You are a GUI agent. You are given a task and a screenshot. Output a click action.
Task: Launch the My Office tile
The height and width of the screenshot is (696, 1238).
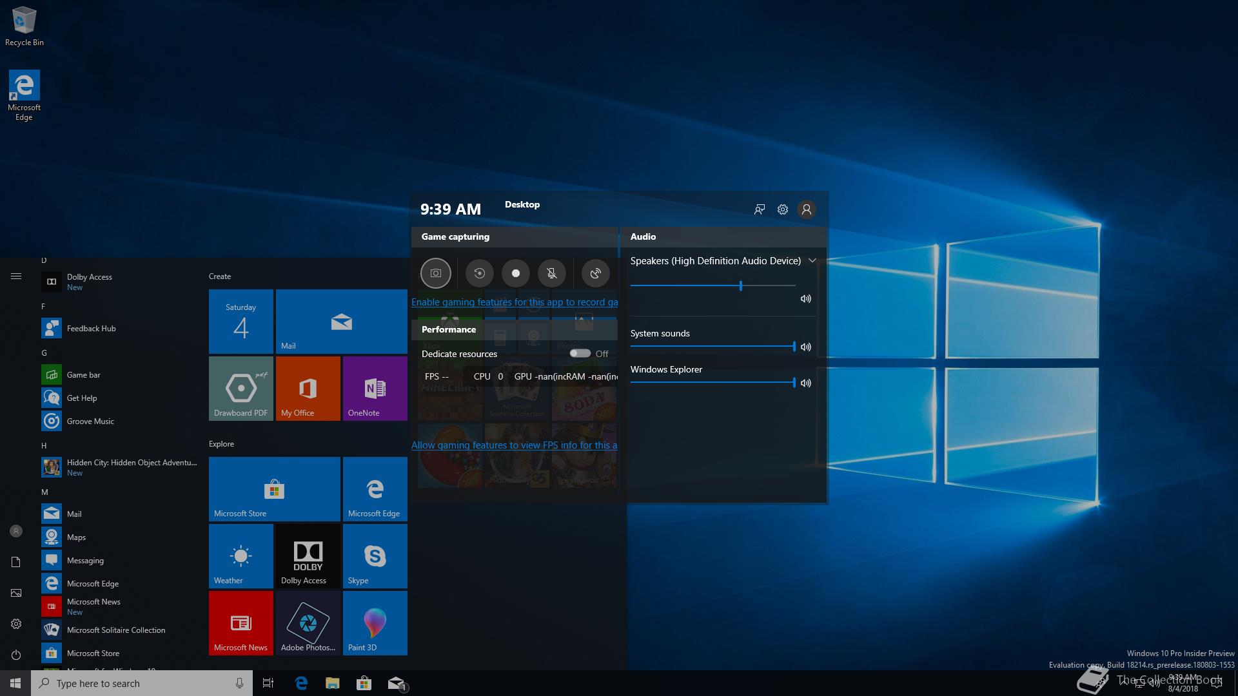pyautogui.click(x=308, y=389)
